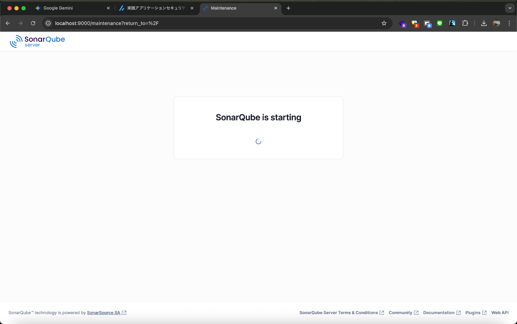The width and height of the screenshot is (517, 324).
Task: Click the macOS yellow minimize window button
Action: [x=17, y=8]
